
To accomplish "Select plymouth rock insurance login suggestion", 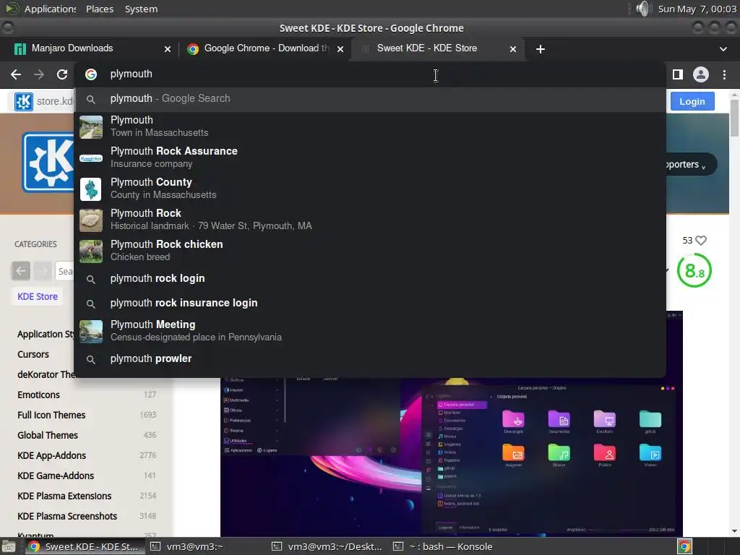I will pos(370,303).
